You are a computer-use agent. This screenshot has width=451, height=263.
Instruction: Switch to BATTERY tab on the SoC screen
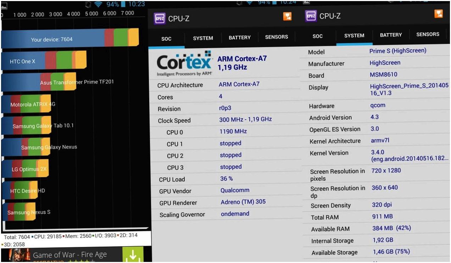[240, 38]
